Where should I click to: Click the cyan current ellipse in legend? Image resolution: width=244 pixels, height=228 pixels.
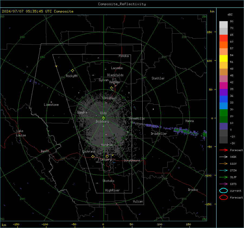click(223, 191)
